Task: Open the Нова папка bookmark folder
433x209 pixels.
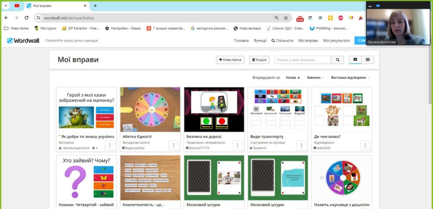Action: [x=16, y=28]
